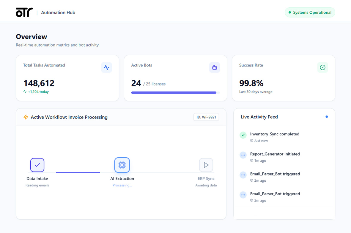Click the pulse icon on Total Tasks card
Viewport: 351px width, 233px height.
[107, 68]
